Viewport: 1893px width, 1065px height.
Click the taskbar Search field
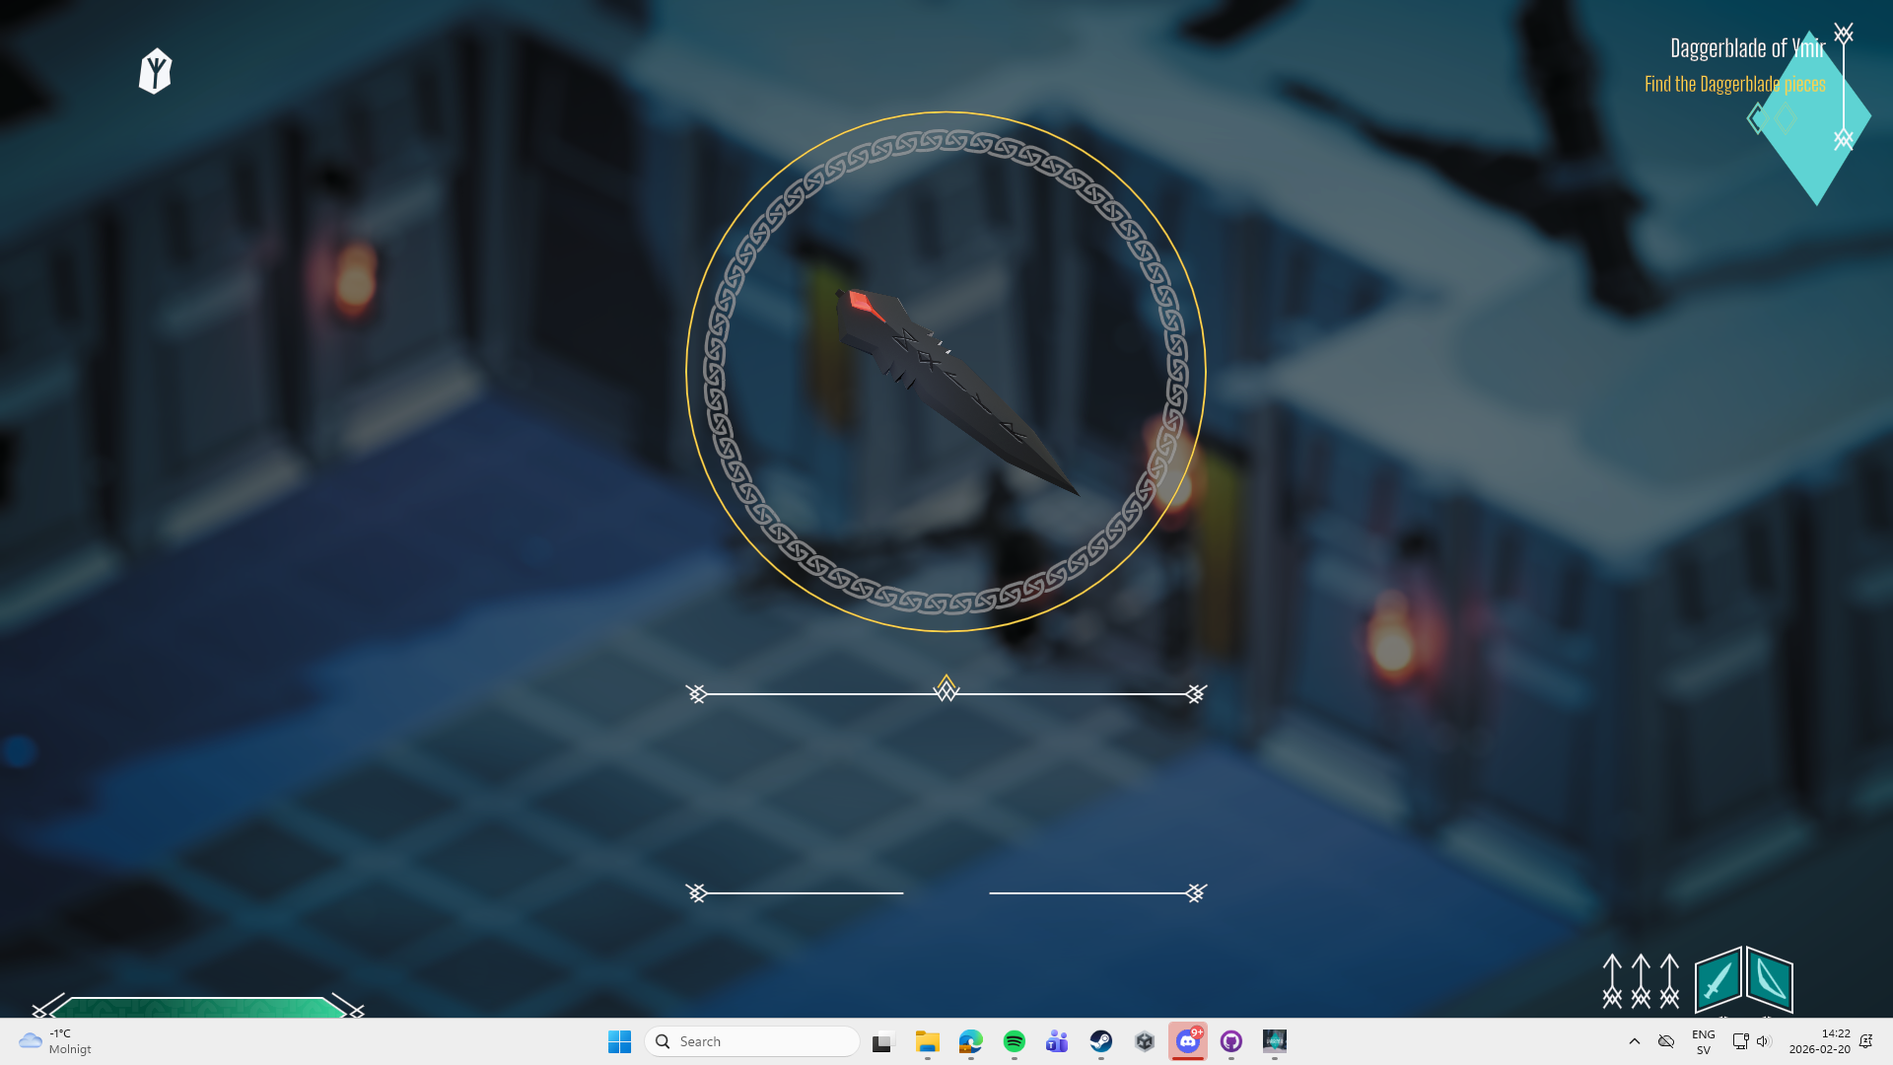752,1041
